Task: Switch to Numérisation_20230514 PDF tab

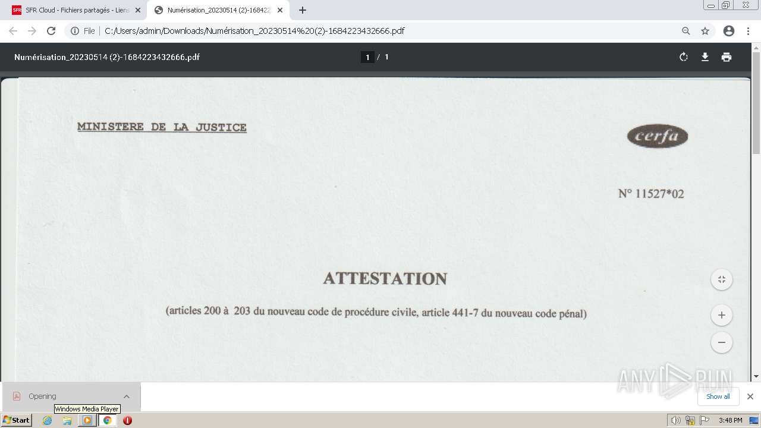Action: [218, 10]
